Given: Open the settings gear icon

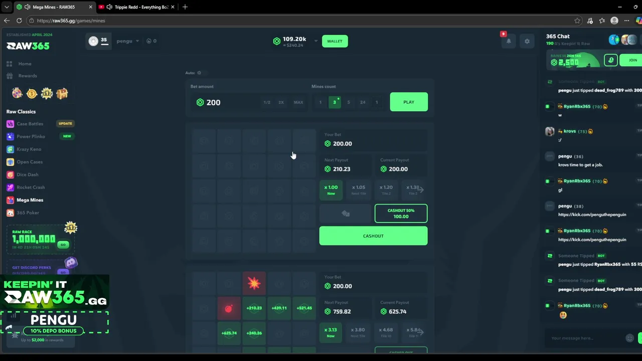Looking at the screenshot, I should pos(527,41).
